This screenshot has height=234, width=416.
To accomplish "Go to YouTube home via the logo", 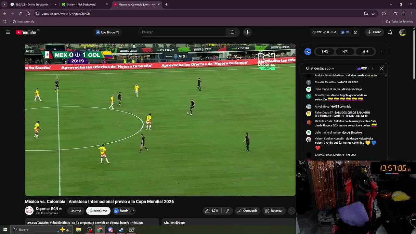I will click(x=26, y=32).
